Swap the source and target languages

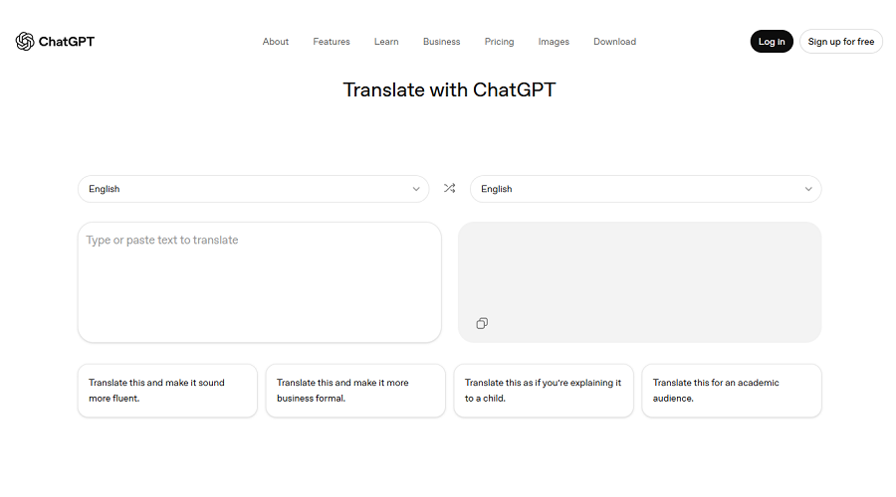pyautogui.click(x=449, y=189)
